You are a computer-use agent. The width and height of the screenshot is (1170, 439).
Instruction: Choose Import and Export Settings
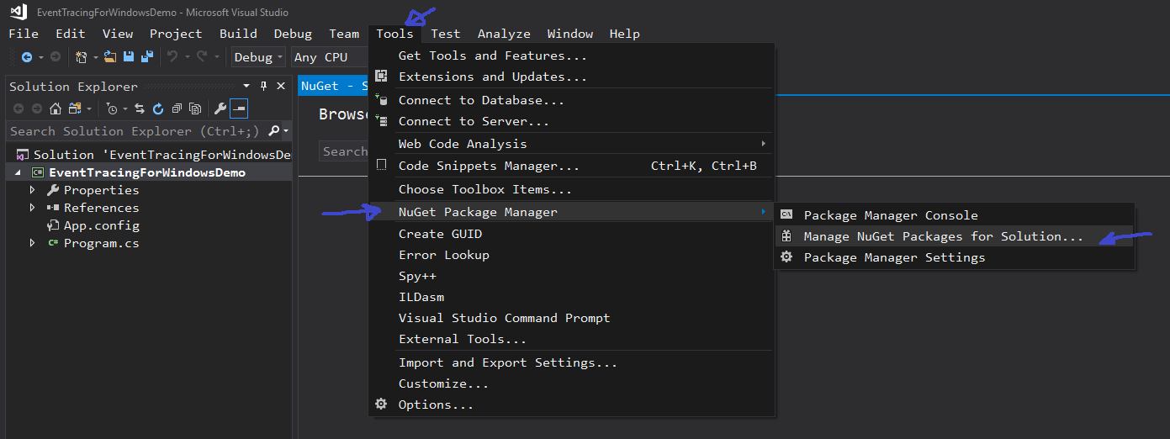pos(572,362)
